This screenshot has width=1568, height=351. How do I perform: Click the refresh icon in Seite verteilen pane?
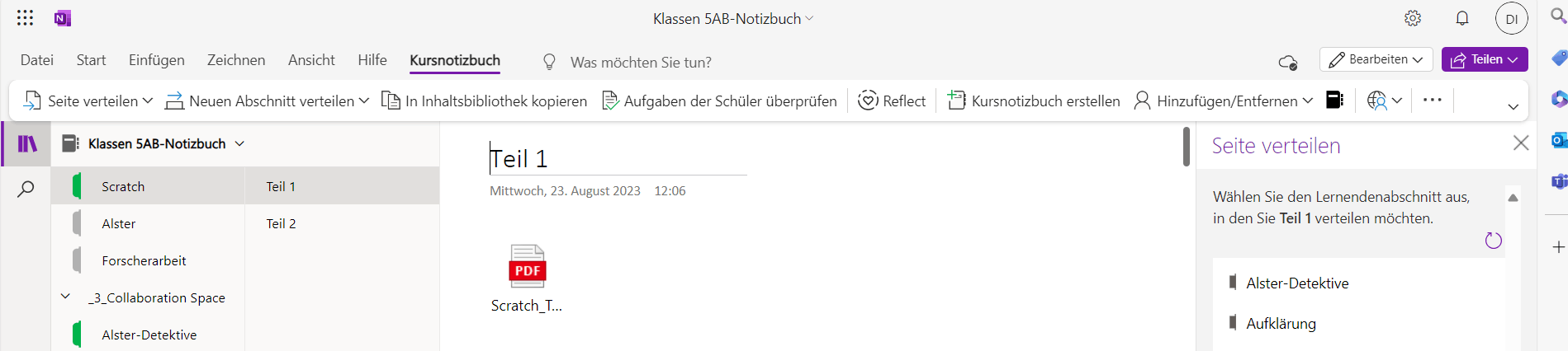click(x=1493, y=241)
